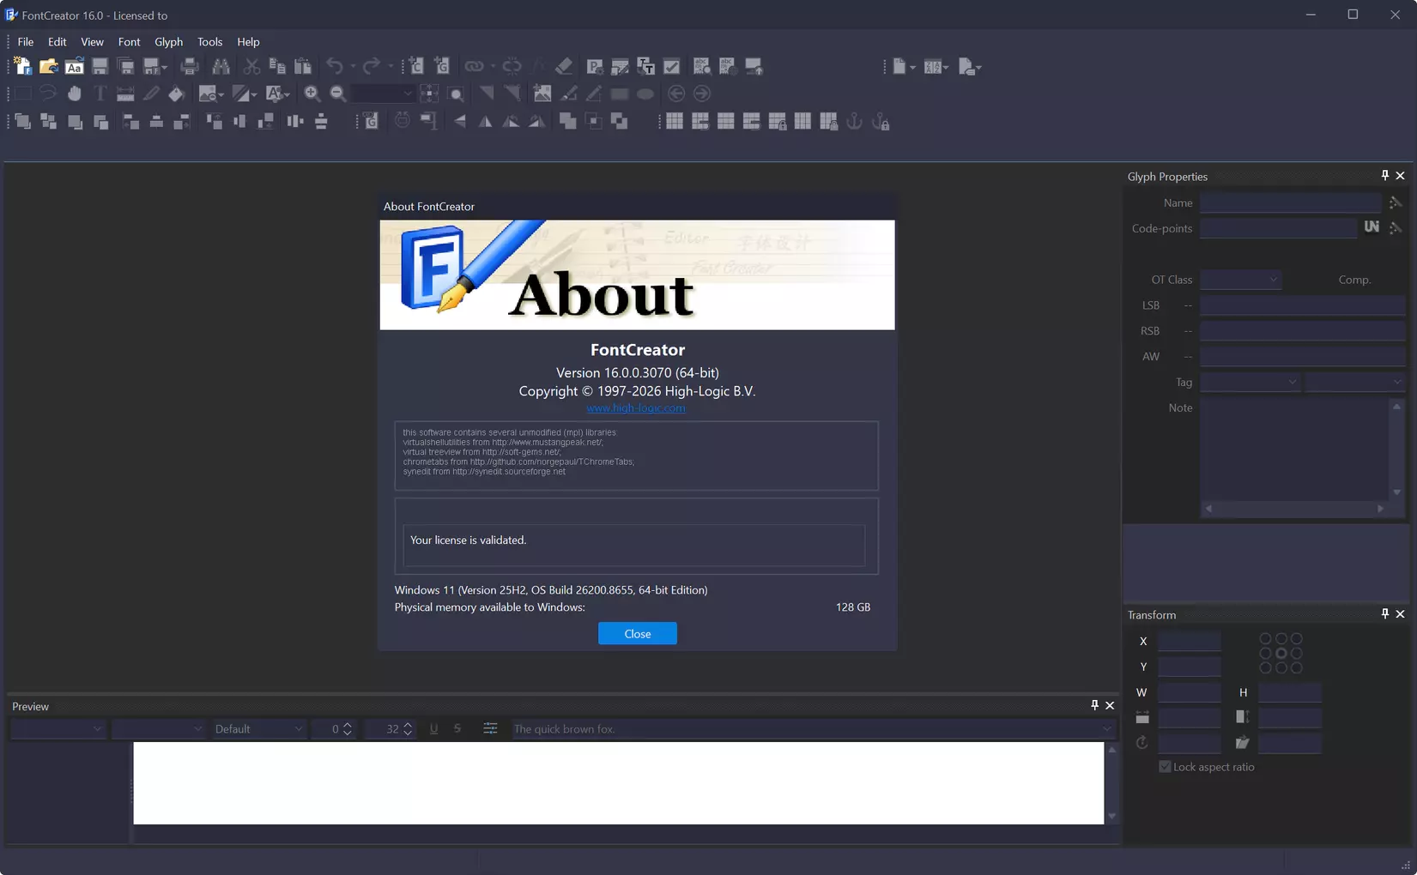
Task: Click the ellipse shape tool icon
Action: click(645, 94)
